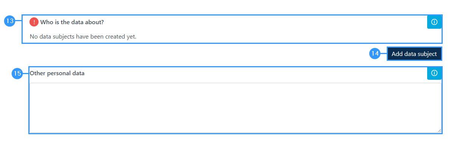
Task: Click the No data subjects created message
Action: coord(83,37)
